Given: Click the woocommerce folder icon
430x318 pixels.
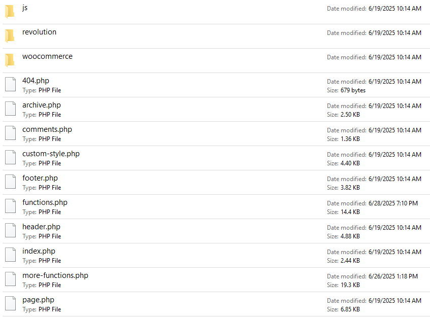Looking at the screenshot, I should click(10, 60).
